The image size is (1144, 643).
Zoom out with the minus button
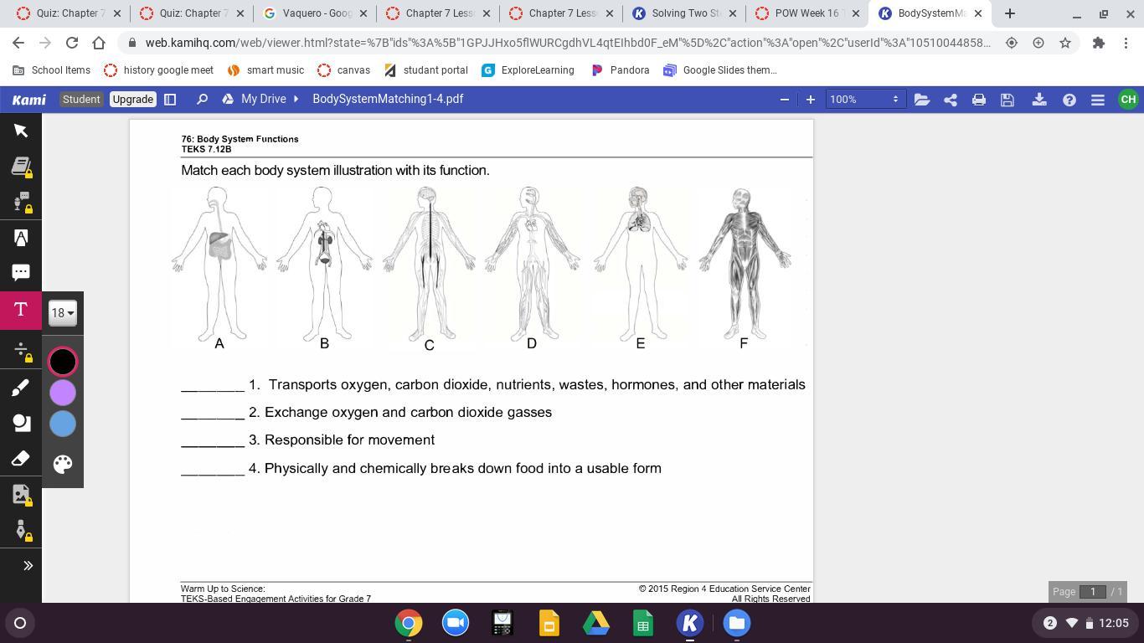tap(785, 99)
